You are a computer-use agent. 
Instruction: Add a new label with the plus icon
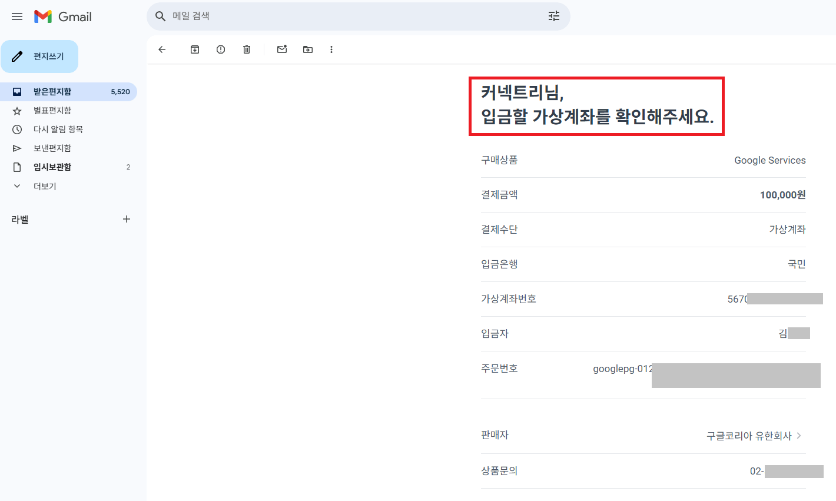pyautogui.click(x=127, y=219)
